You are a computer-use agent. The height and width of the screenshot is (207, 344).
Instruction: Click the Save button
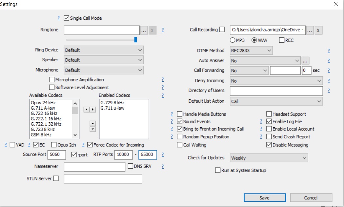click(264, 197)
